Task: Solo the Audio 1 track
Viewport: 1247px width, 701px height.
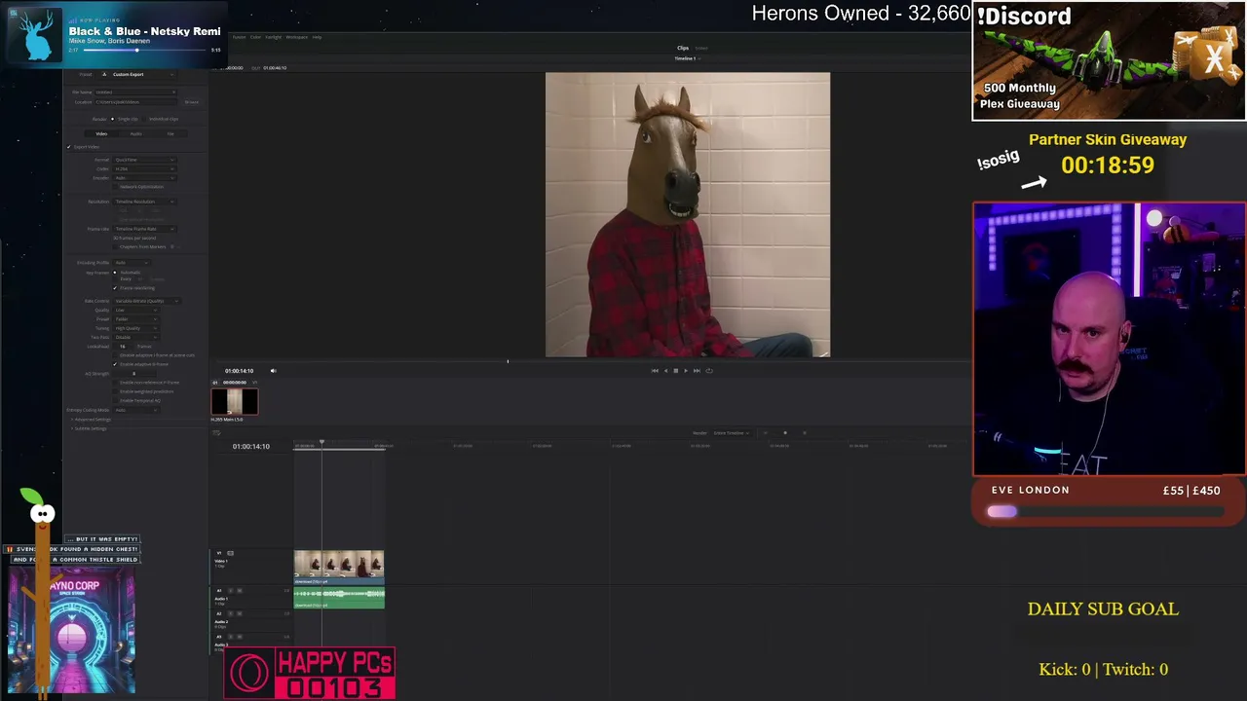Action: tap(230, 591)
